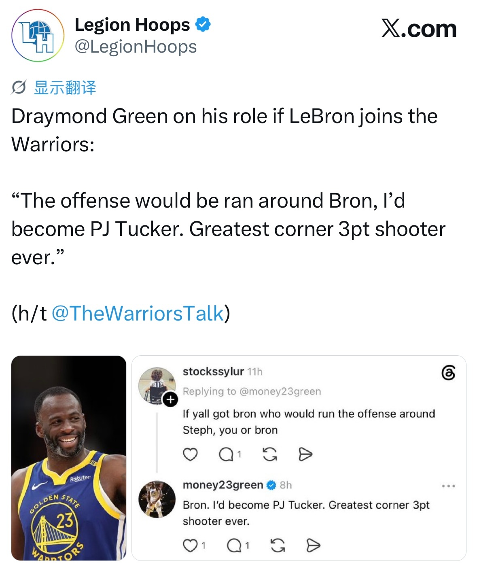Share the stockssylur reply via the send icon
The height and width of the screenshot is (569, 477).
coord(305,454)
